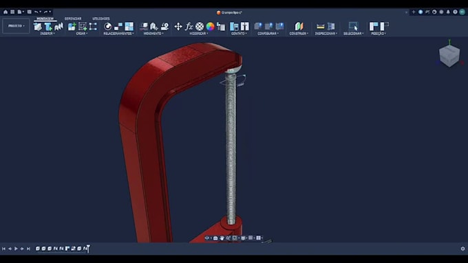The image size is (468, 263).
Task: Expand the CONTATO menu
Action: click(x=239, y=34)
